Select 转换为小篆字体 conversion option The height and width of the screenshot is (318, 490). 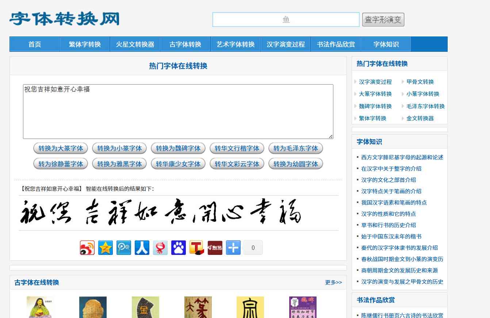coord(119,148)
